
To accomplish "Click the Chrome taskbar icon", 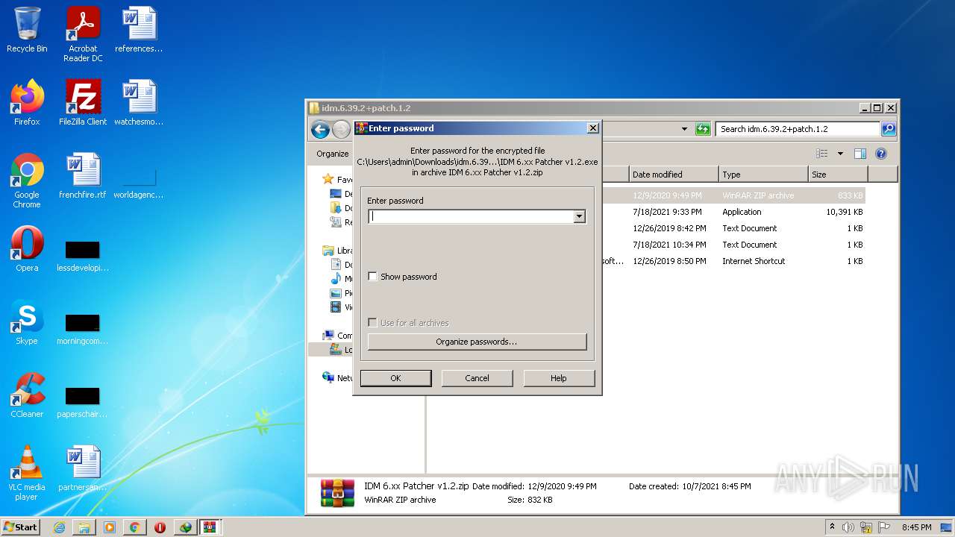I will click(135, 527).
